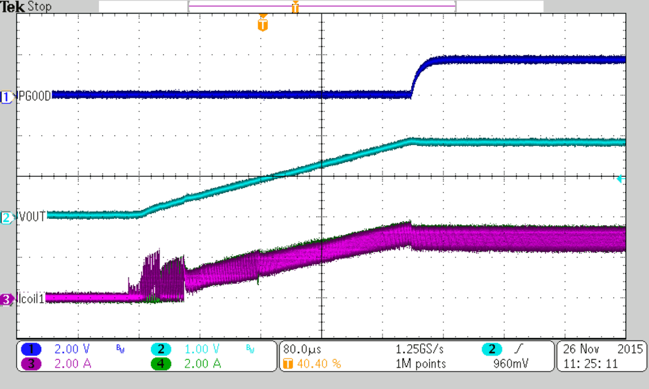Click the trigger source channel 2 badge
Viewport: 649px width, 389px height.
click(x=492, y=349)
